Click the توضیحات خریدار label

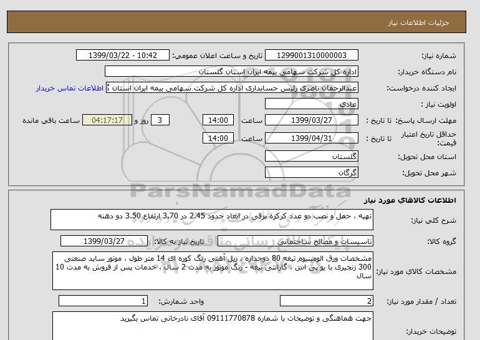tap(431, 331)
